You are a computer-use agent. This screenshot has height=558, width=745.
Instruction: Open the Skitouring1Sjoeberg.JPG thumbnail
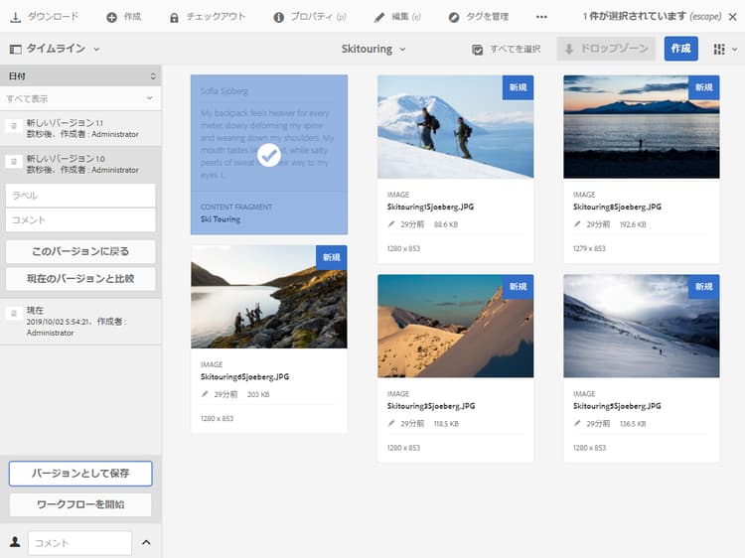(x=455, y=127)
